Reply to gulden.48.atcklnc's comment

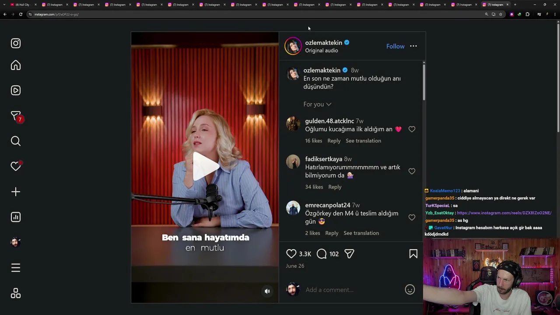(334, 141)
